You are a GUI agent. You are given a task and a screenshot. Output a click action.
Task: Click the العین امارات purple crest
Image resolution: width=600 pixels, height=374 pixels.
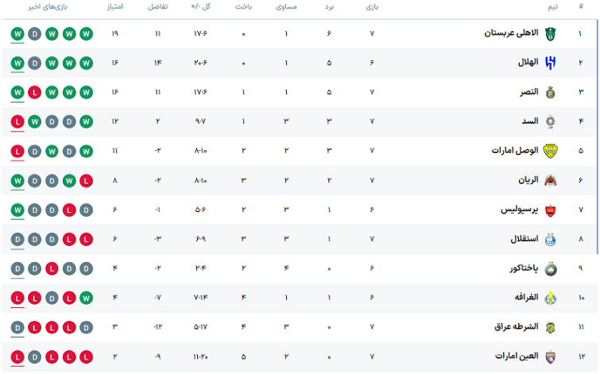pos(550,357)
